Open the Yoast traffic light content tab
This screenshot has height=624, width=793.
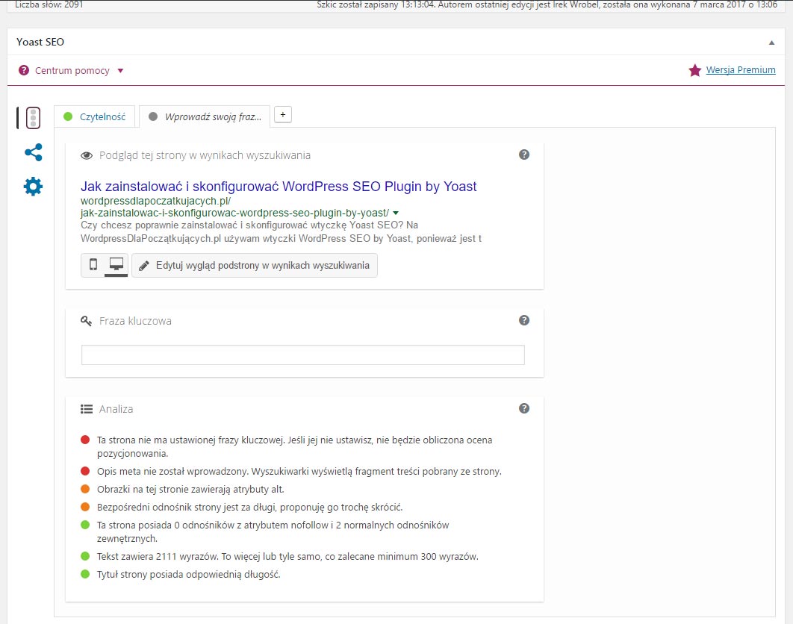point(33,118)
